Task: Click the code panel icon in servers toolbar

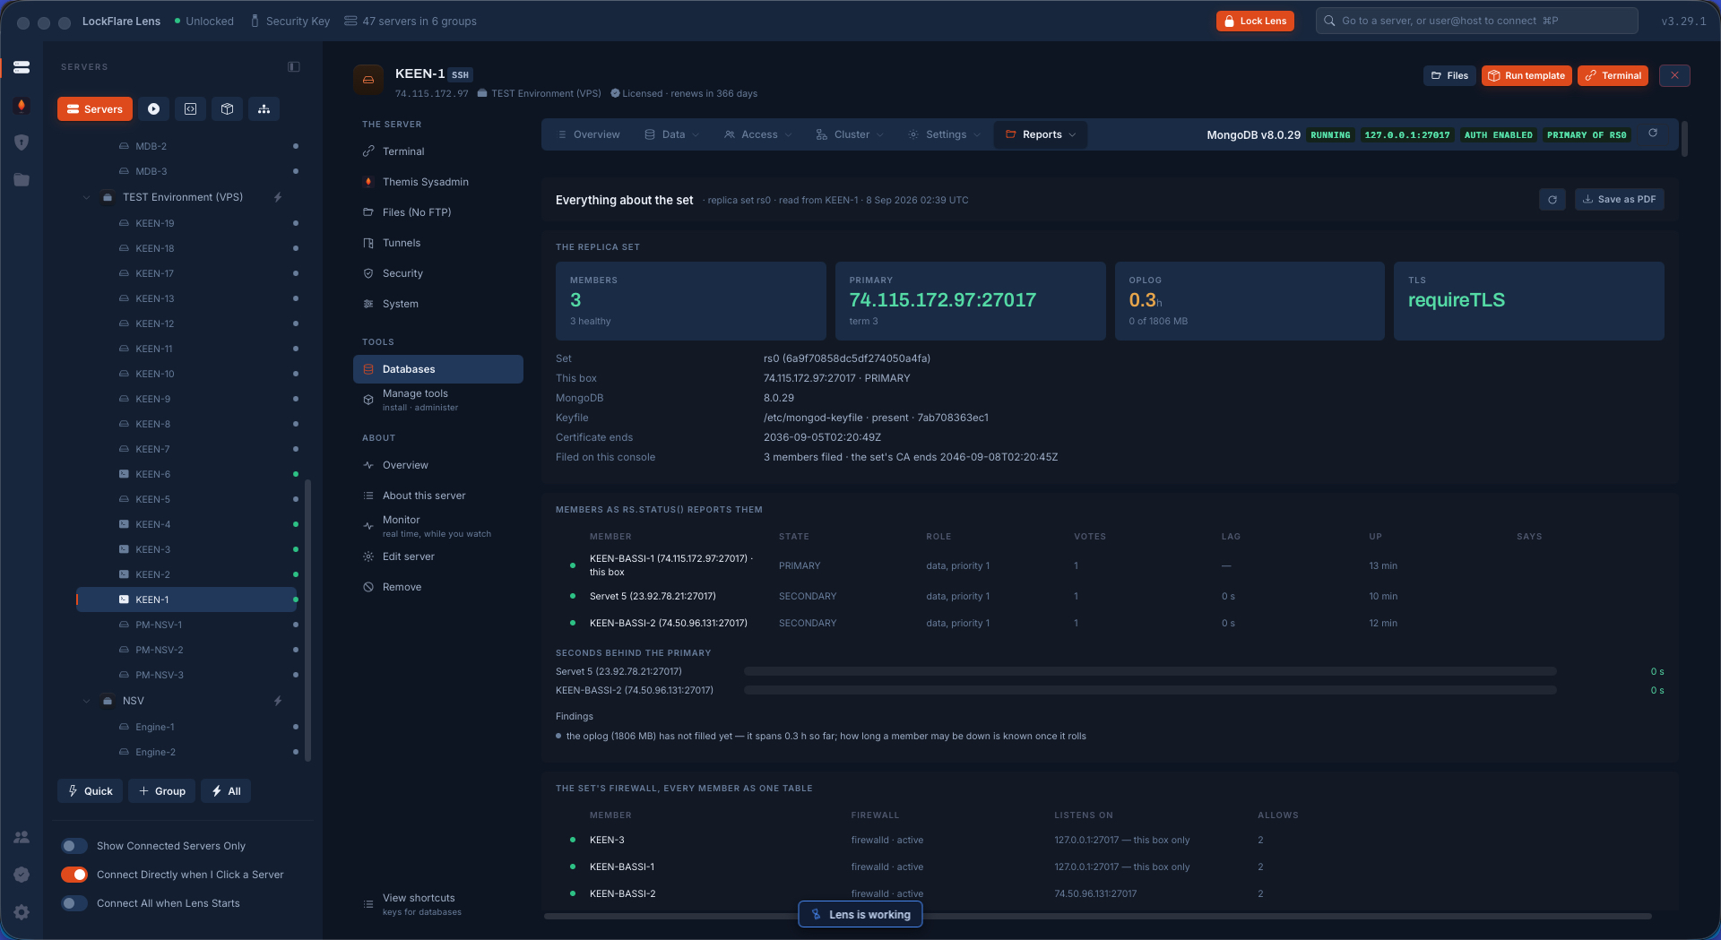Action: tap(190, 109)
